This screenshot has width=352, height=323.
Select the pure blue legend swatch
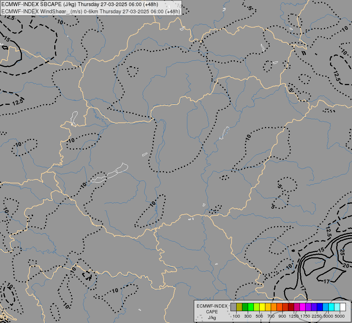click(x=320, y=307)
